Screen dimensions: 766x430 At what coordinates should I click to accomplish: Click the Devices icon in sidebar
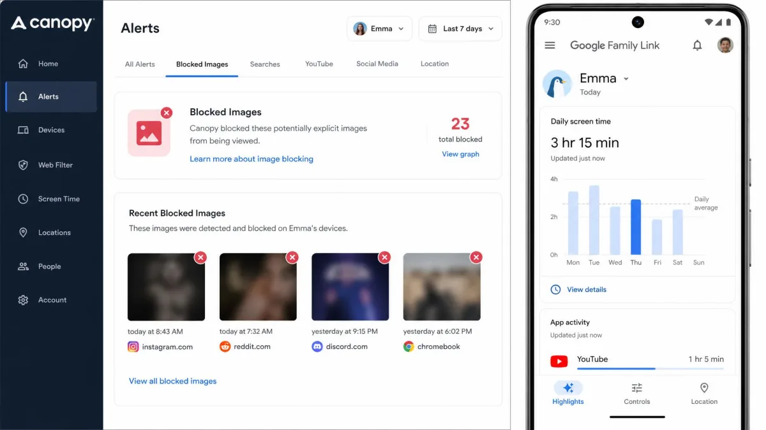click(x=23, y=130)
